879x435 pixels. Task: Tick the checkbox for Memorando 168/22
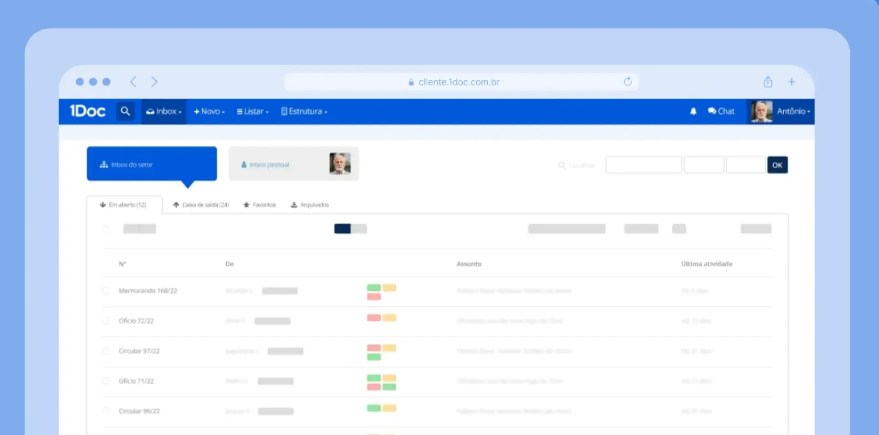106,291
